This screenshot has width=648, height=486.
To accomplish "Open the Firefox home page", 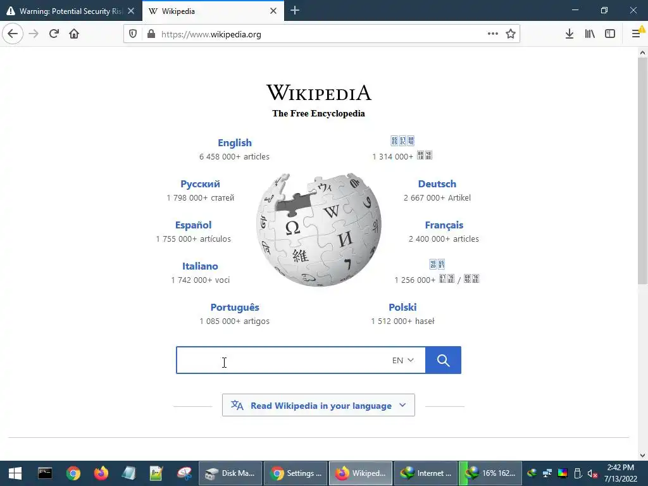I will [x=74, y=34].
